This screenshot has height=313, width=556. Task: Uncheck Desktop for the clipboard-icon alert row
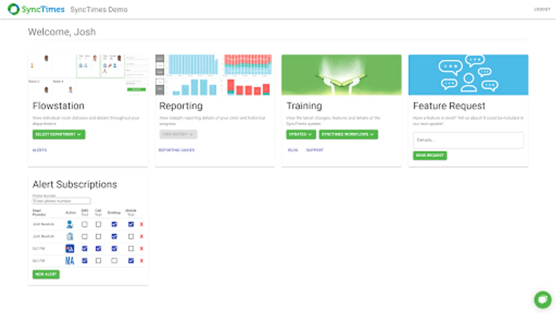[114, 236]
